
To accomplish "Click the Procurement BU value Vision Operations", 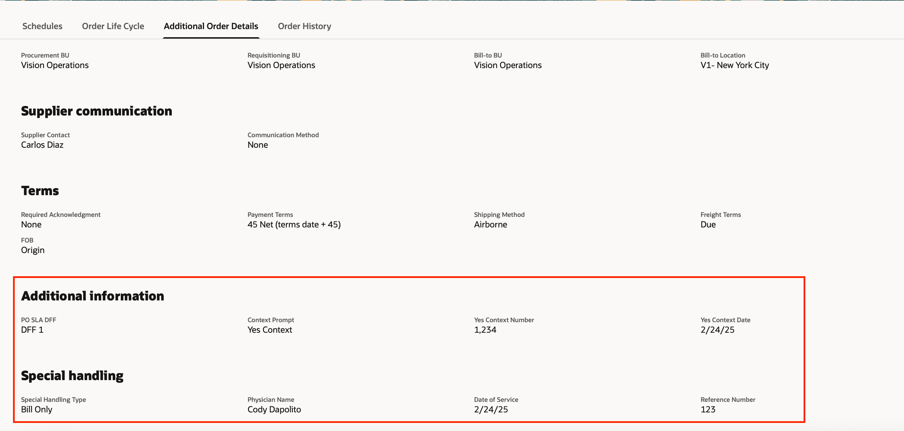I will [x=55, y=65].
